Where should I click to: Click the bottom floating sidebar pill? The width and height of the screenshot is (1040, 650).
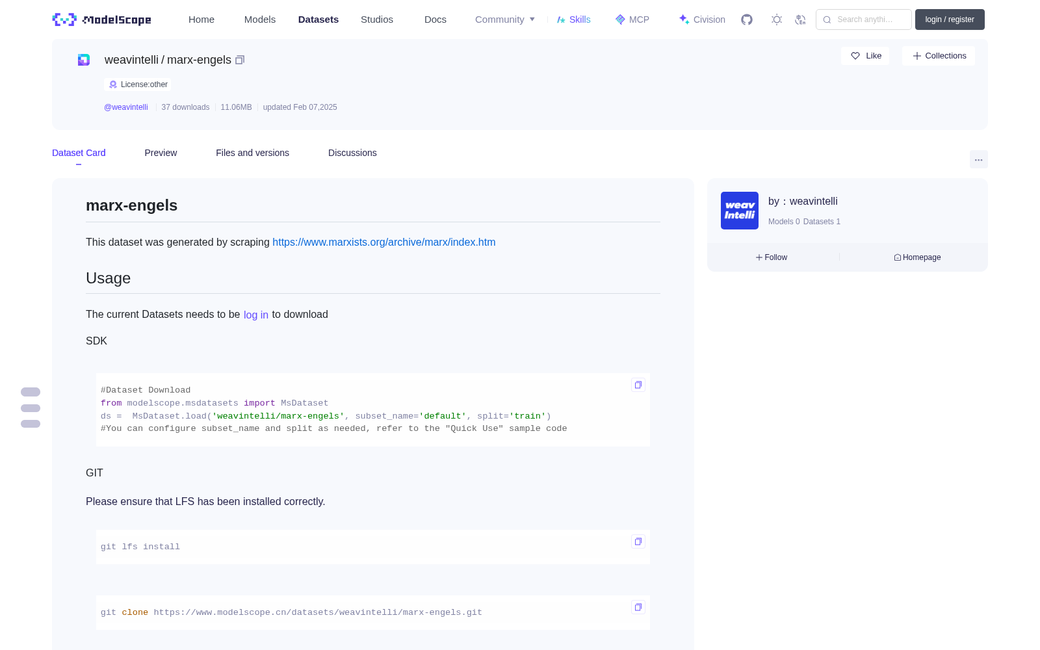tap(31, 424)
